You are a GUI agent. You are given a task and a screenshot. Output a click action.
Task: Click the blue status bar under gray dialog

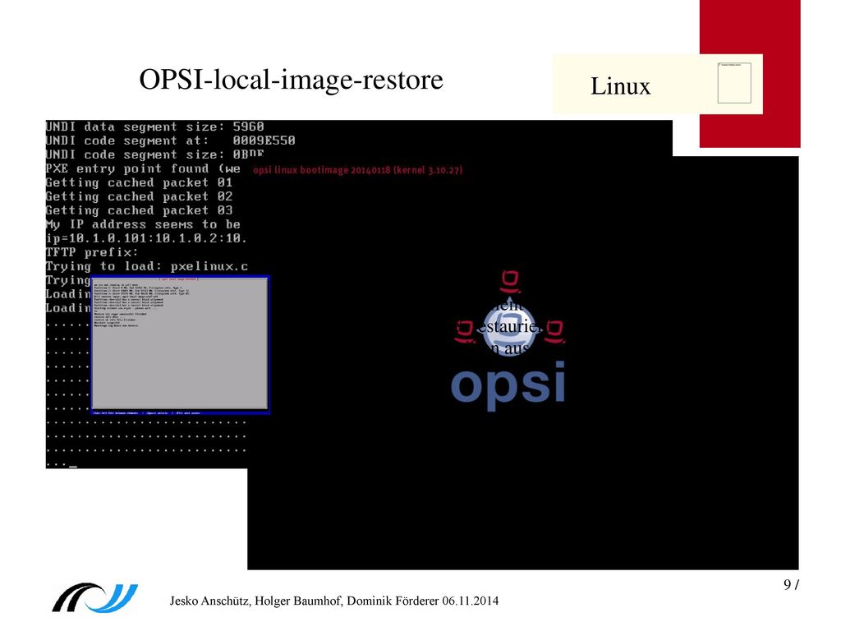180,412
